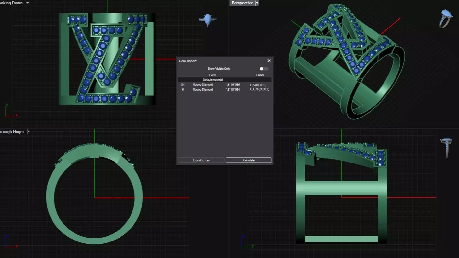Screen dimensions: 459x258
Task: Click the 1.5*1.5*.934 size value
Action: (233, 89)
